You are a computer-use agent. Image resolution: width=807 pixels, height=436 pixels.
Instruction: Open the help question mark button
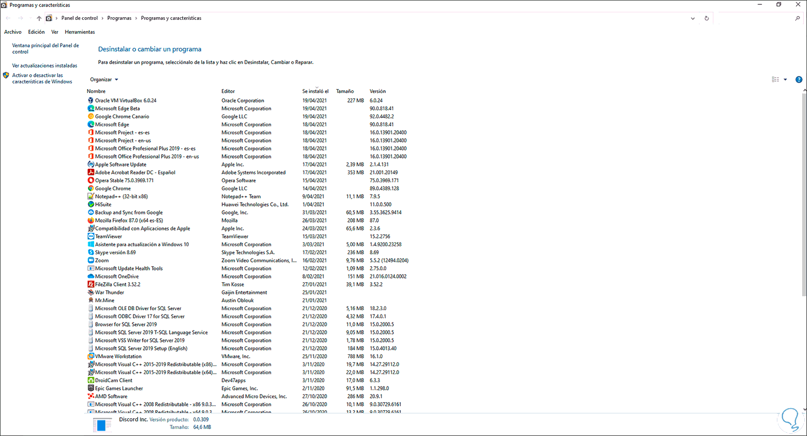click(798, 80)
